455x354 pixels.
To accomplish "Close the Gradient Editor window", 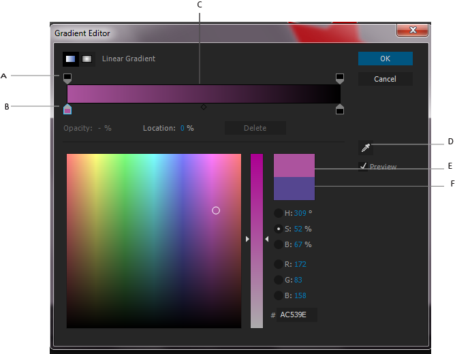I will (412, 30).
